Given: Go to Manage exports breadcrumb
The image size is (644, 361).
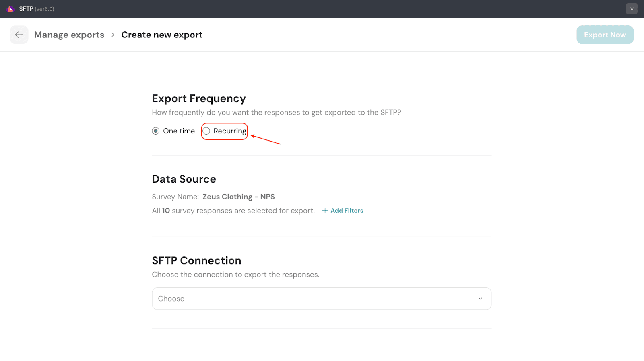Looking at the screenshot, I should (x=69, y=35).
